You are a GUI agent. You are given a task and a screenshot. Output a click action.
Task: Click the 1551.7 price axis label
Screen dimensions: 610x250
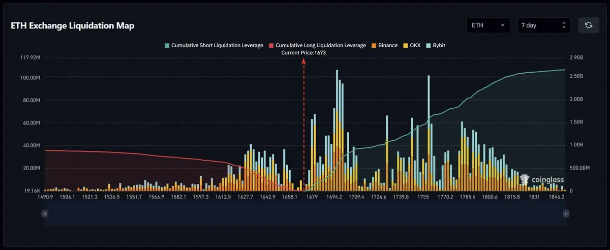(134, 197)
